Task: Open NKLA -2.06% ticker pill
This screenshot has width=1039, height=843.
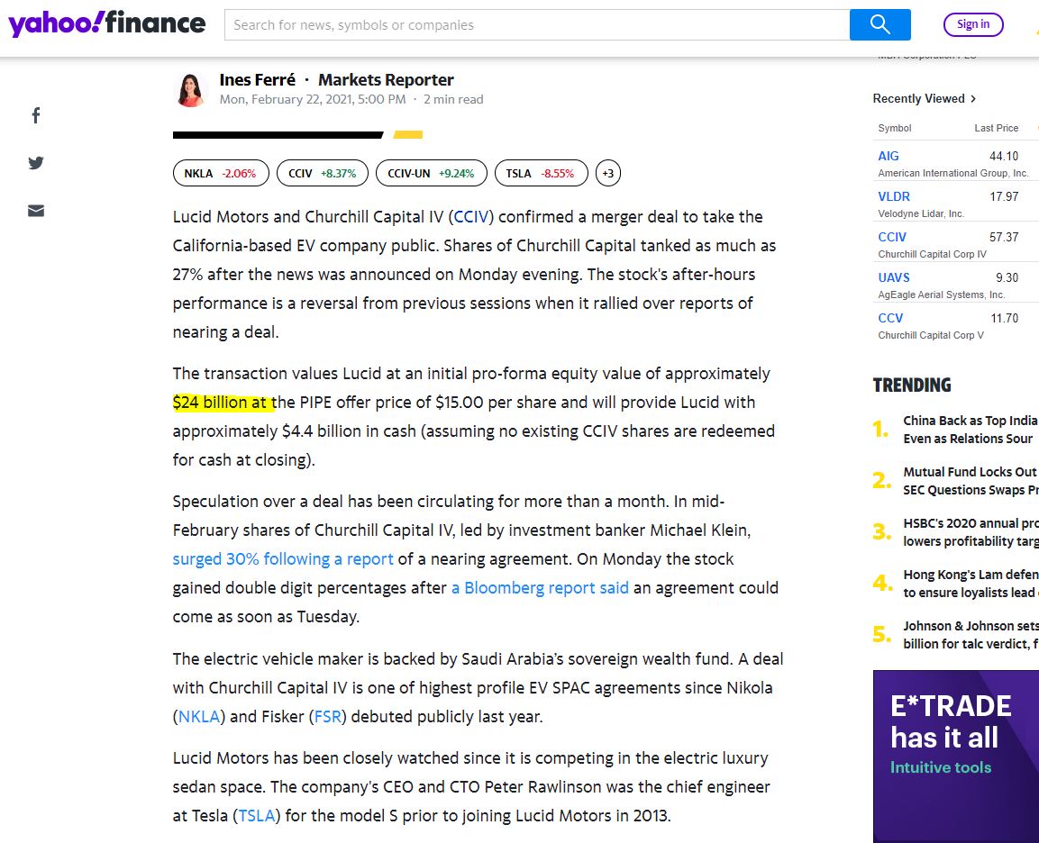Action: click(x=221, y=173)
